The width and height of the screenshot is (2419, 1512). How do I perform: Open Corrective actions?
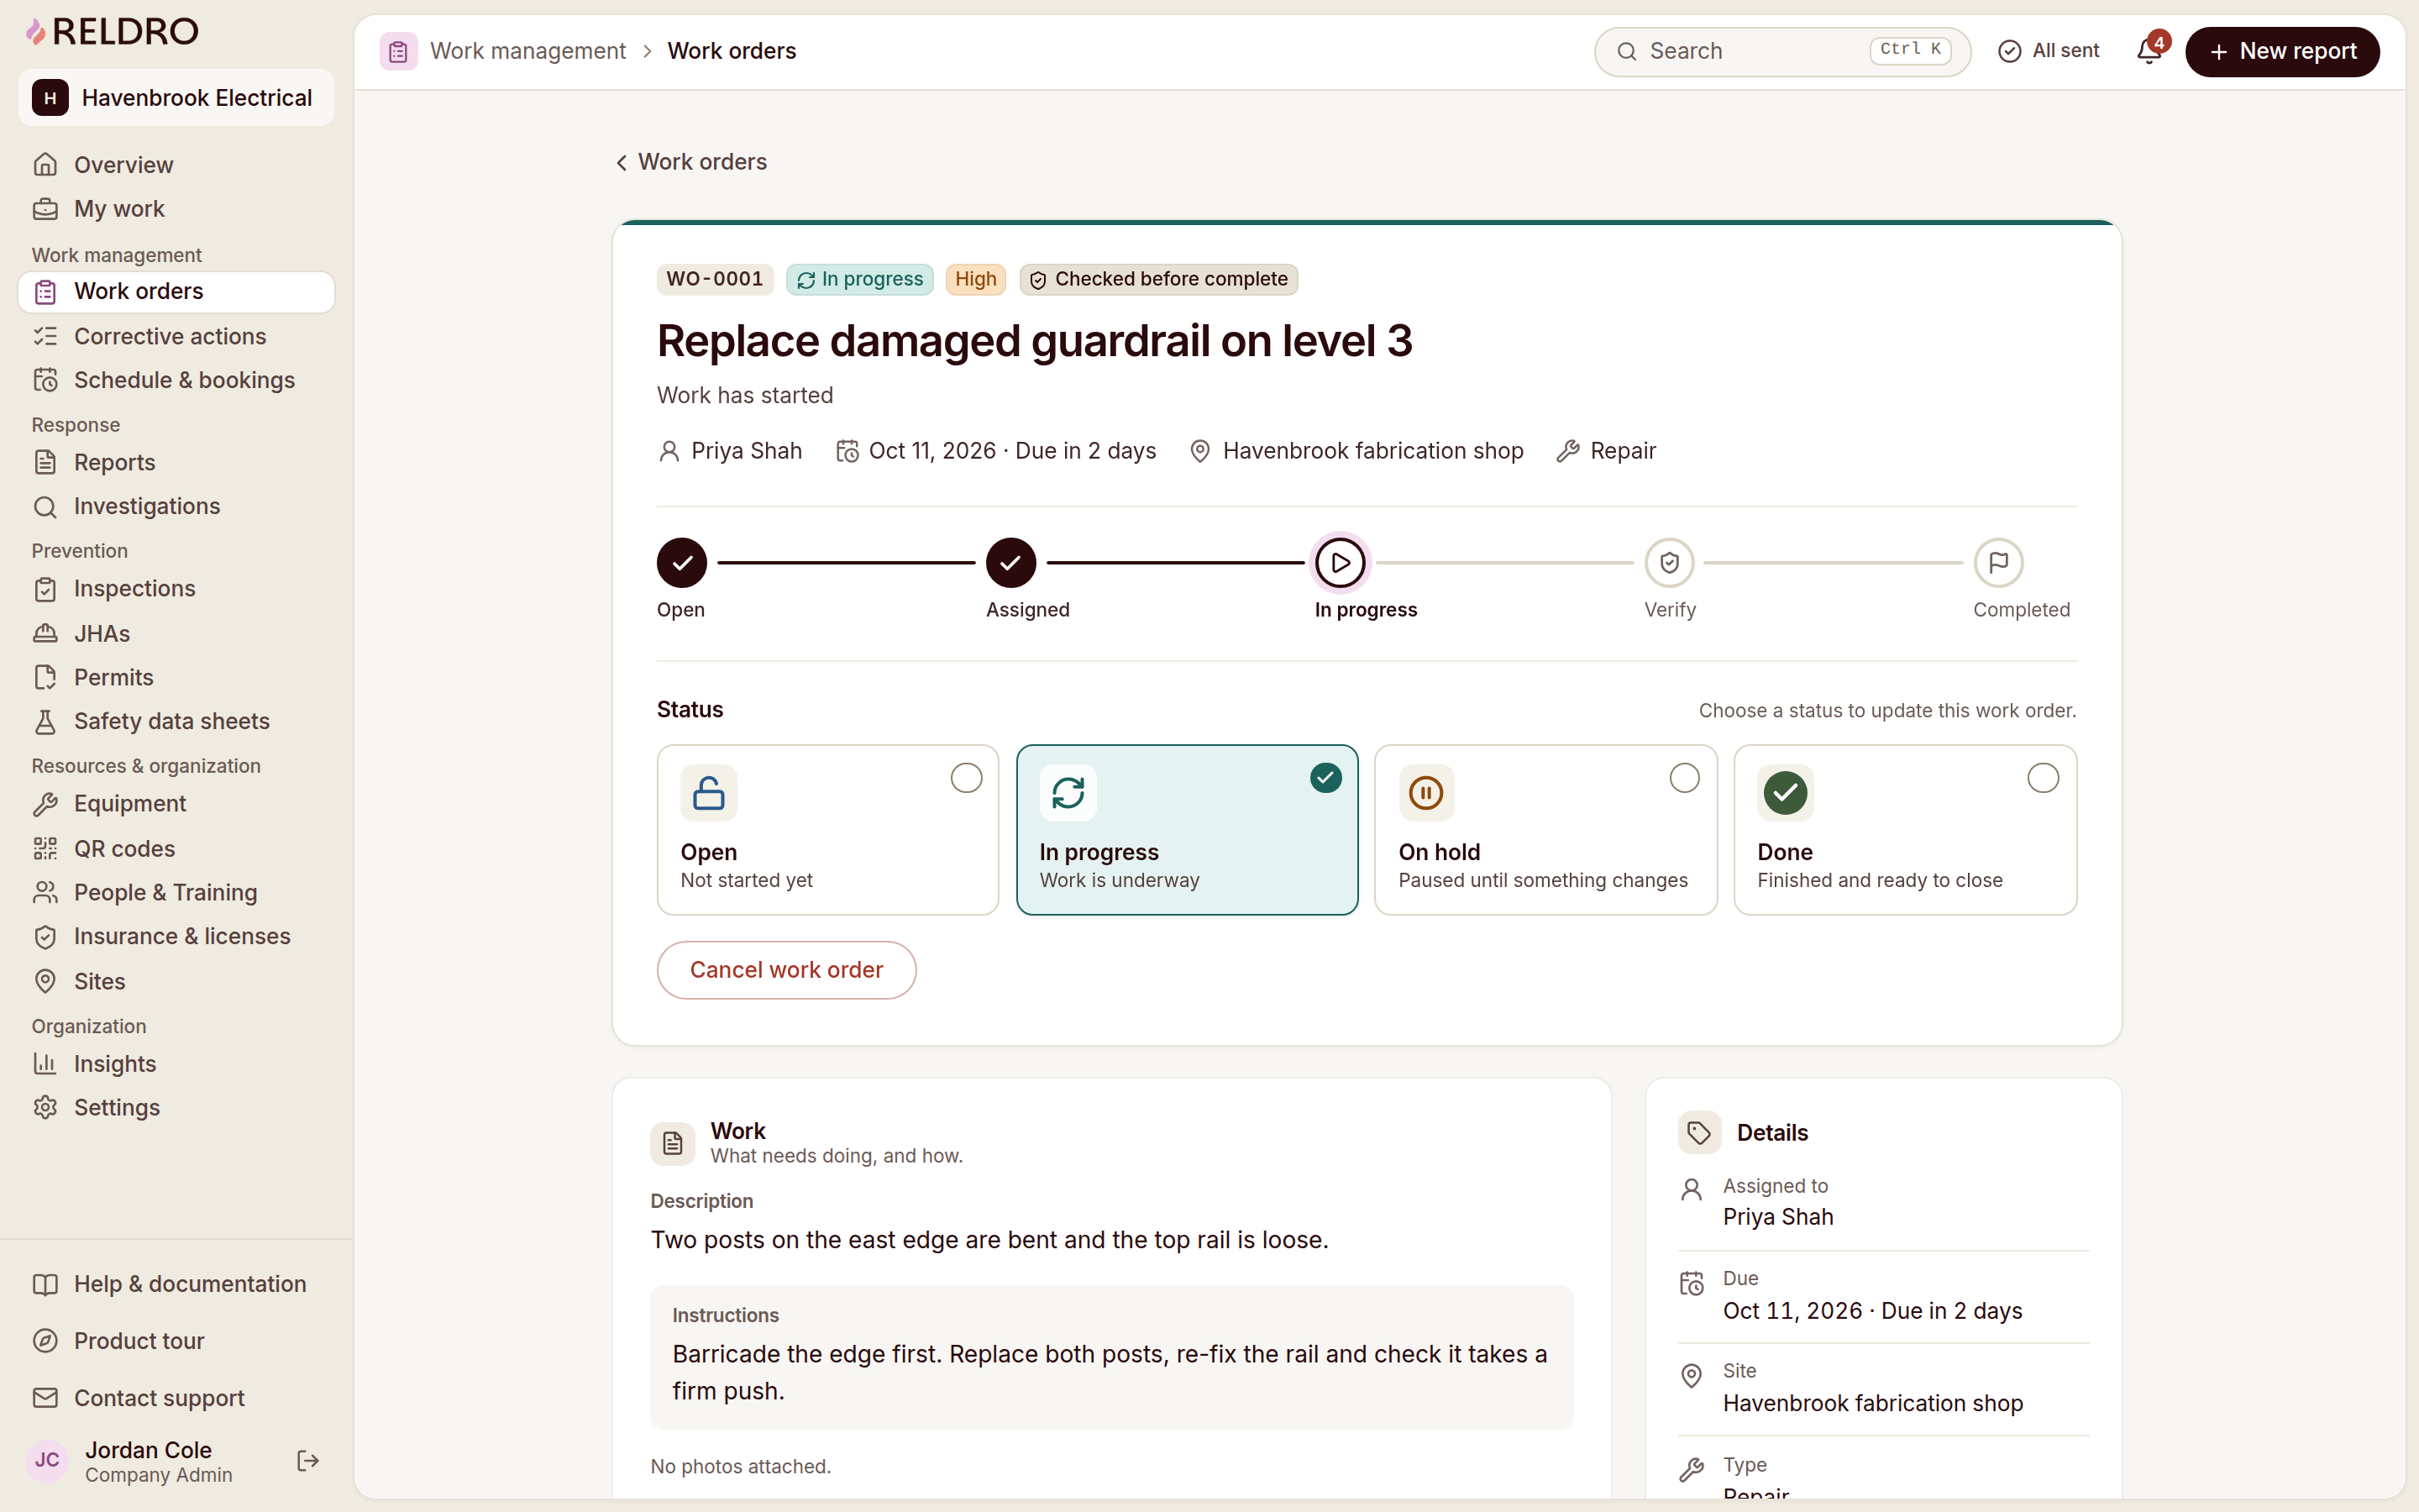tap(176, 336)
